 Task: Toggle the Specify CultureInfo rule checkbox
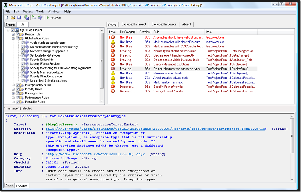23,60
